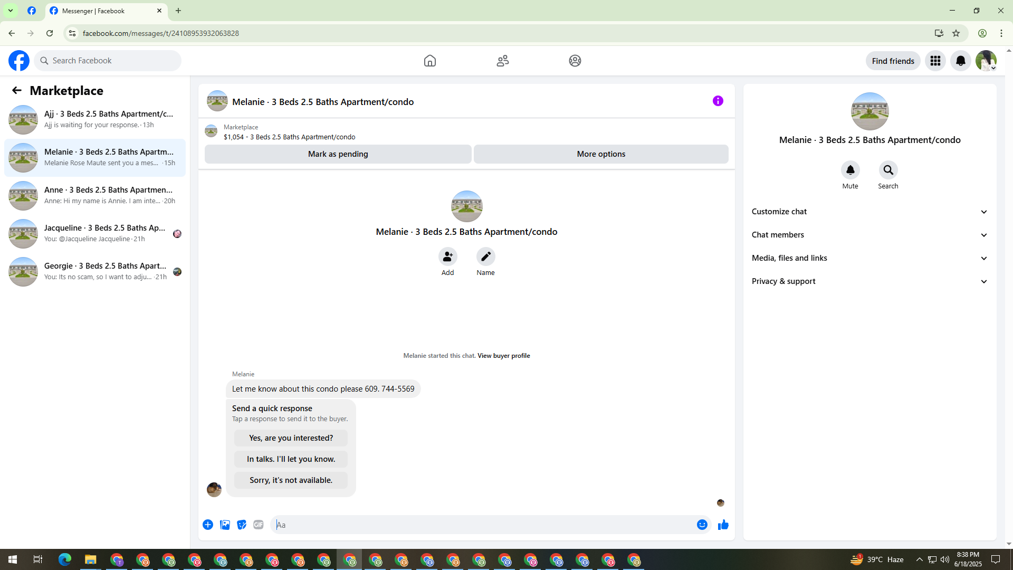The image size is (1013, 570).
Task: Open the weather widget showing 39°C Haze
Action: 877,559
